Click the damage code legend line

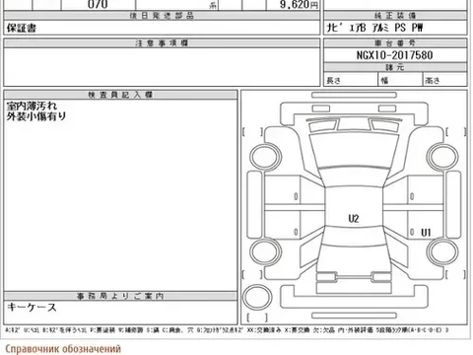(227, 329)
